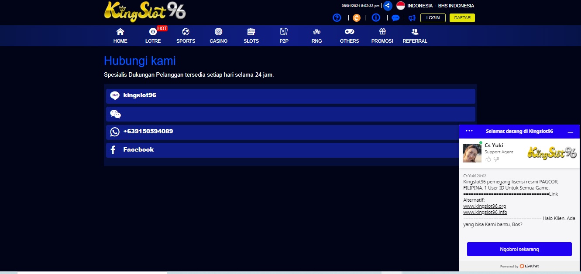Click the KingSlot96 logo in the page header
Image resolution: width=581 pixels, height=274 pixels.
[x=145, y=11]
